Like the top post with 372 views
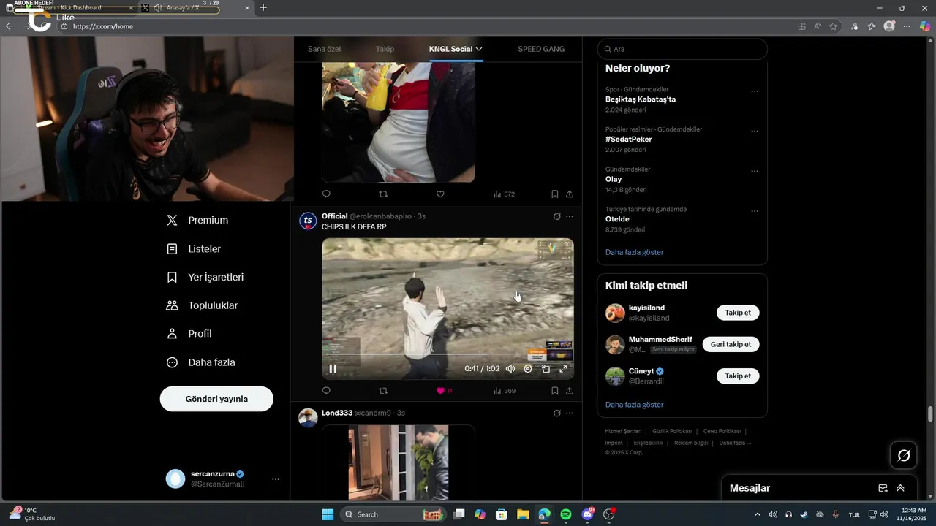 [x=440, y=194]
